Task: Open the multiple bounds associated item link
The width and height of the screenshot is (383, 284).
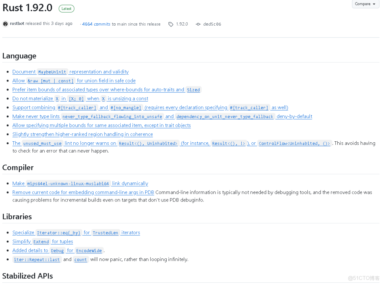Action: coord(101,125)
